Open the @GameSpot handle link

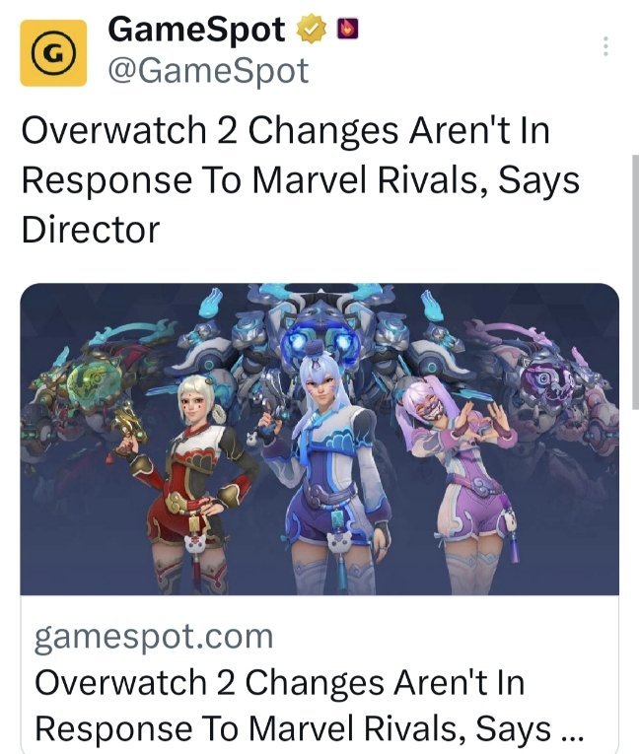(x=208, y=71)
